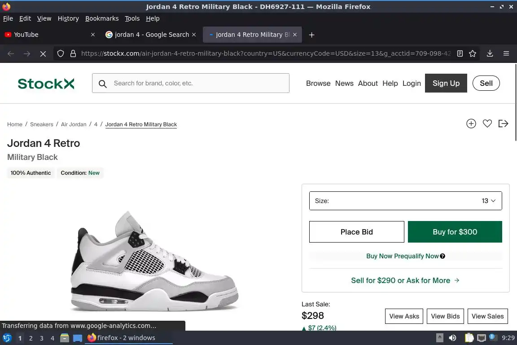This screenshot has width=517, height=345.
Task: Click the search magnifier icon
Action: 102,84
